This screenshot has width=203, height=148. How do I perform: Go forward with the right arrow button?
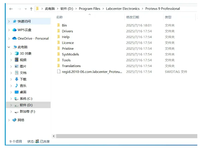pyautogui.click(x=19, y=9)
